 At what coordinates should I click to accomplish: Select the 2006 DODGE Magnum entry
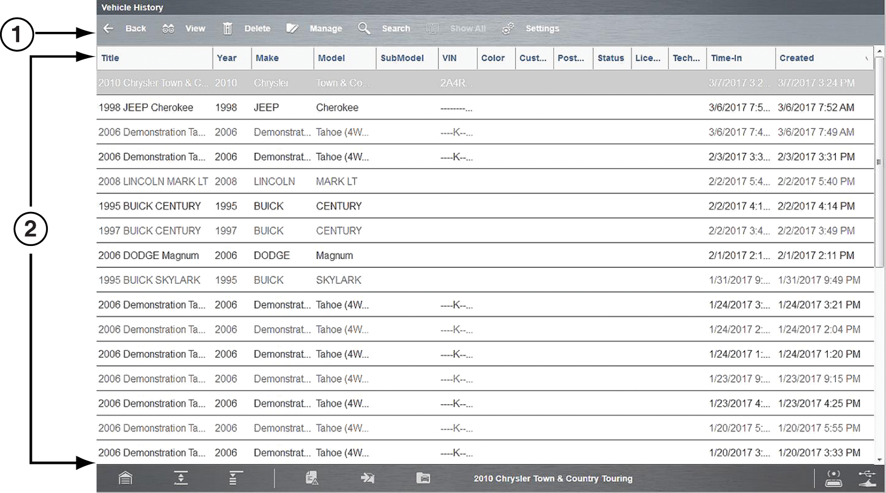click(148, 256)
